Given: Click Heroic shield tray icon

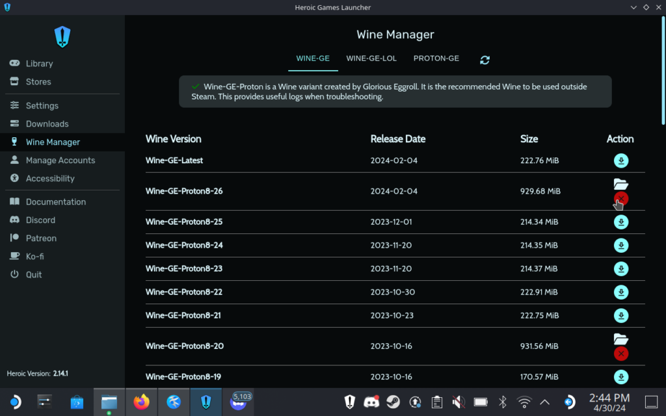Looking at the screenshot, I should (349, 402).
